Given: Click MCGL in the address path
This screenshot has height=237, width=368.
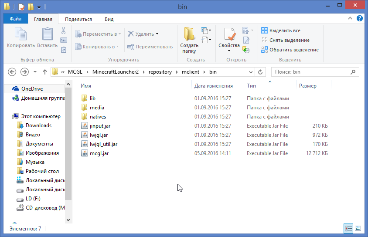Looking at the screenshot, I should 75,72.
